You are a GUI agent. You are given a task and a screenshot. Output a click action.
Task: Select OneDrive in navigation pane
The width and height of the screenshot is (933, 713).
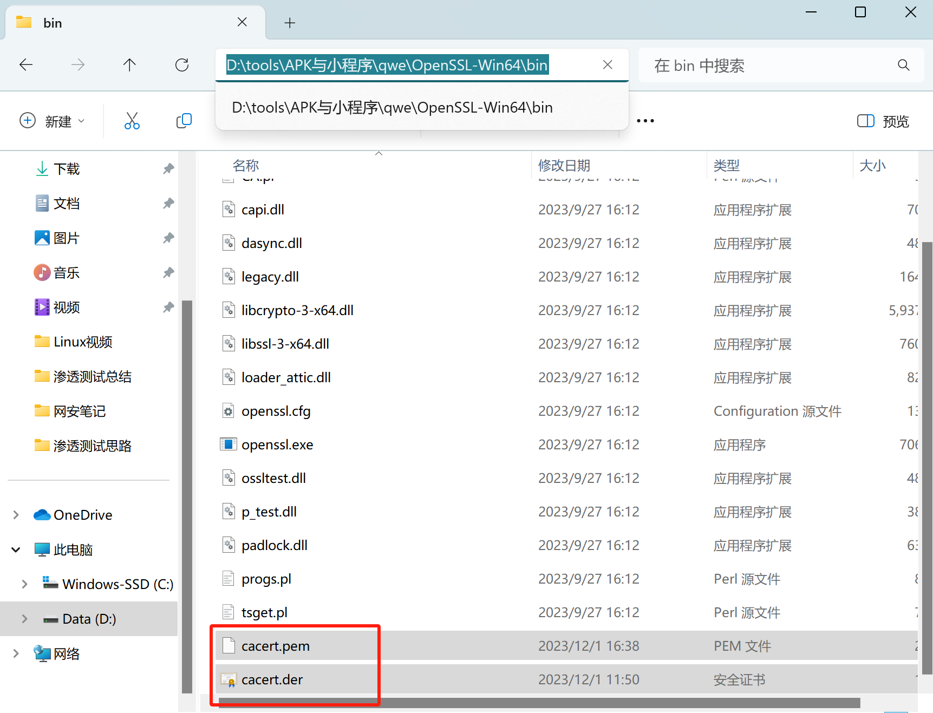73,515
